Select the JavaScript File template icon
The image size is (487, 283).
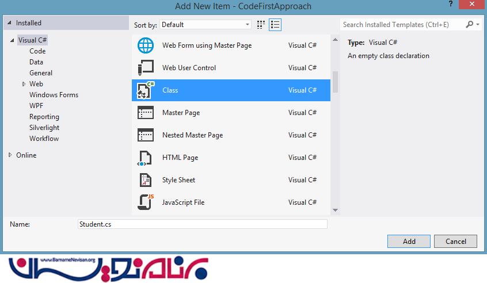[x=146, y=202]
